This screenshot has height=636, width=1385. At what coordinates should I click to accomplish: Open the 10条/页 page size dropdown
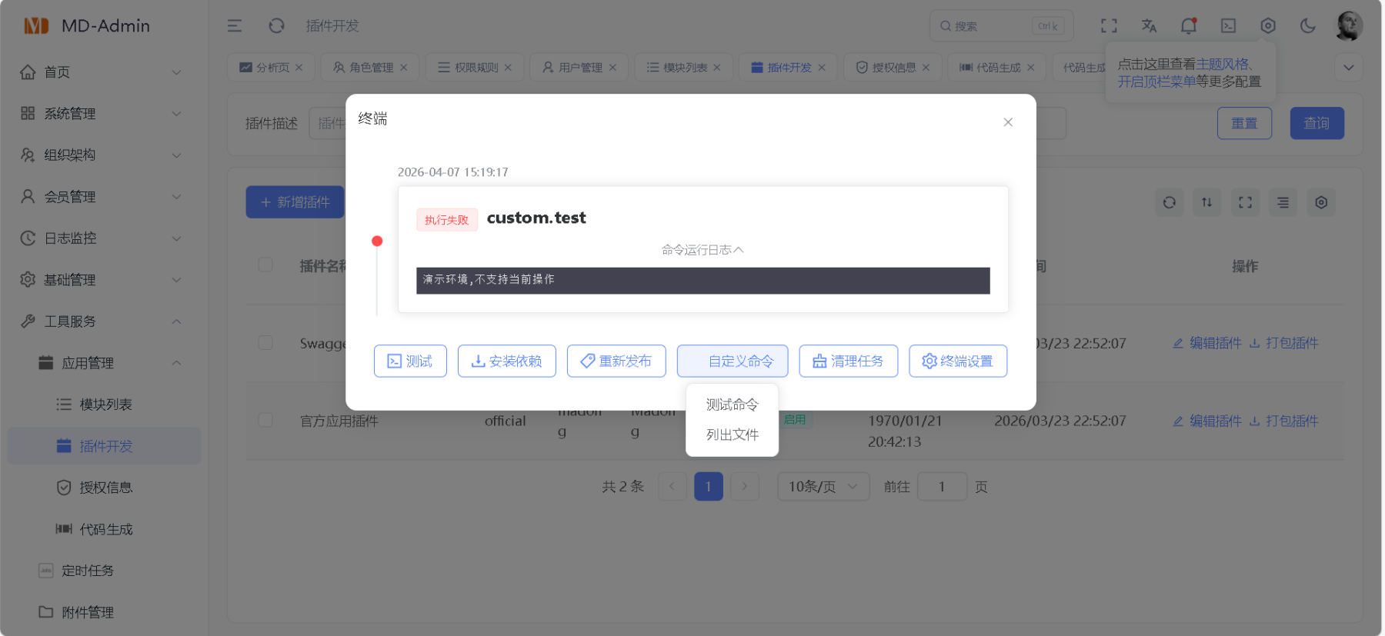click(x=823, y=487)
